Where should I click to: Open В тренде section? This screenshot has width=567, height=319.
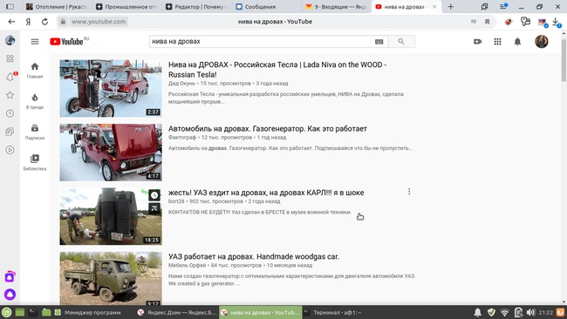pyautogui.click(x=35, y=101)
